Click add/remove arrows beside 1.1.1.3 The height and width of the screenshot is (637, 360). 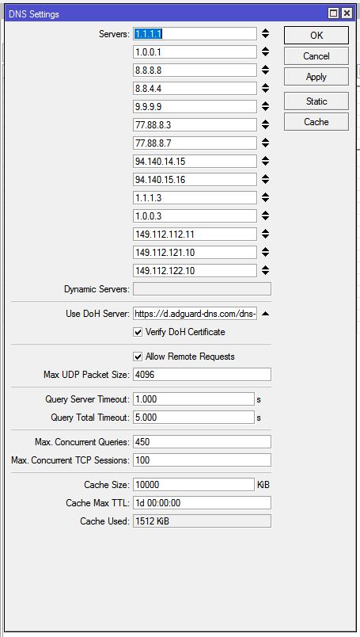pos(265,198)
